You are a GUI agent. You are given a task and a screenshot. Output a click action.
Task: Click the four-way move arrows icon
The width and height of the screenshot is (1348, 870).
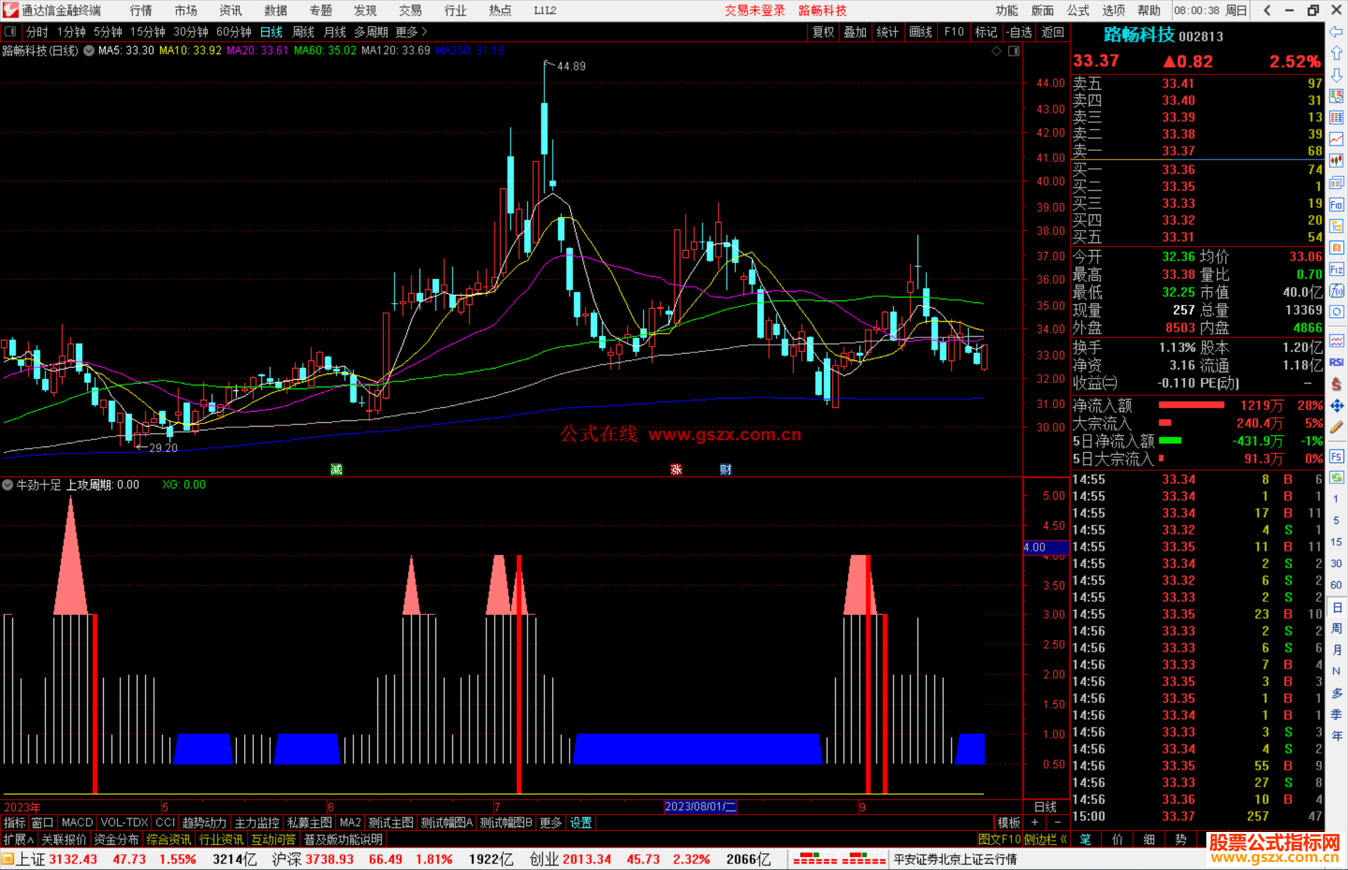point(1336,406)
